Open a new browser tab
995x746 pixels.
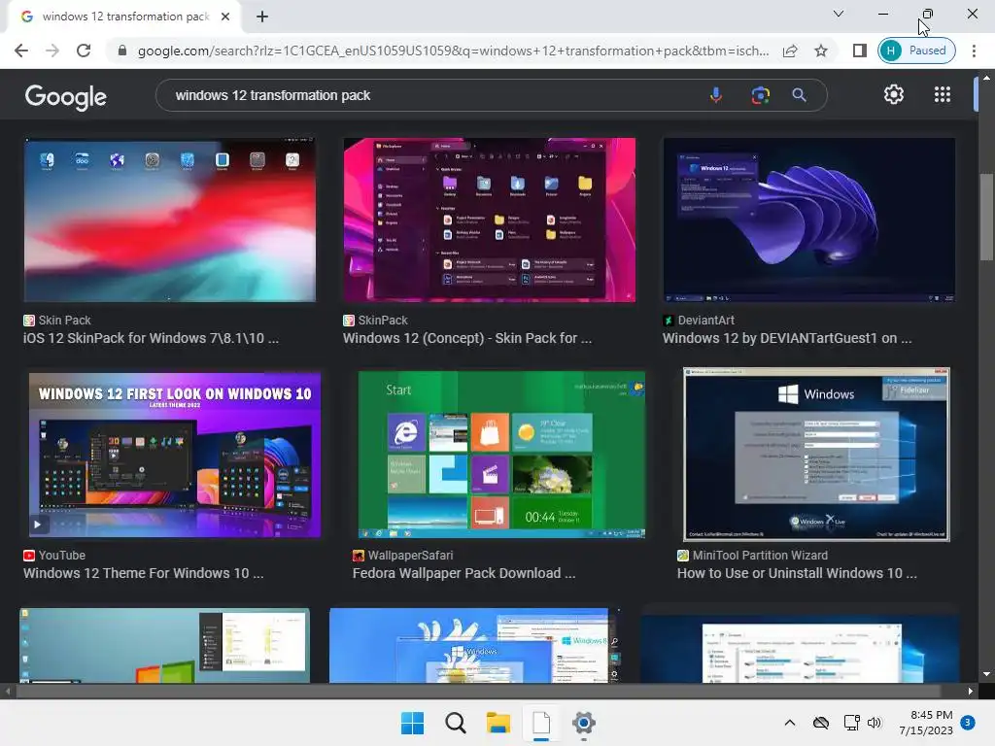(x=262, y=17)
